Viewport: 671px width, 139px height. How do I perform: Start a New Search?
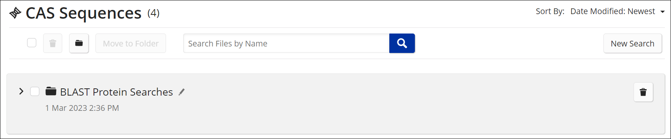[632, 43]
